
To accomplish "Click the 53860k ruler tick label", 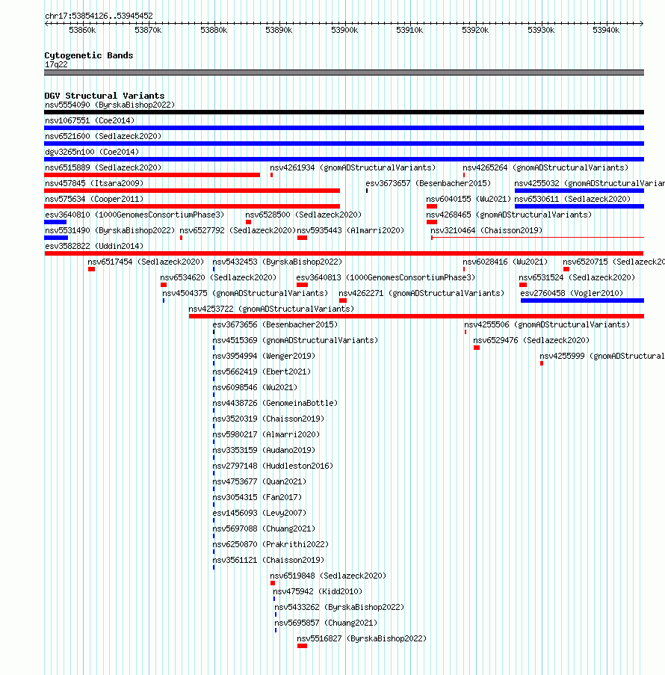I will tap(83, 30).
